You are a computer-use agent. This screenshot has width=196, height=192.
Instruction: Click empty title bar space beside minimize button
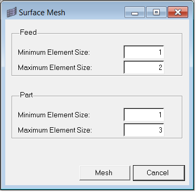click(95, 12)
